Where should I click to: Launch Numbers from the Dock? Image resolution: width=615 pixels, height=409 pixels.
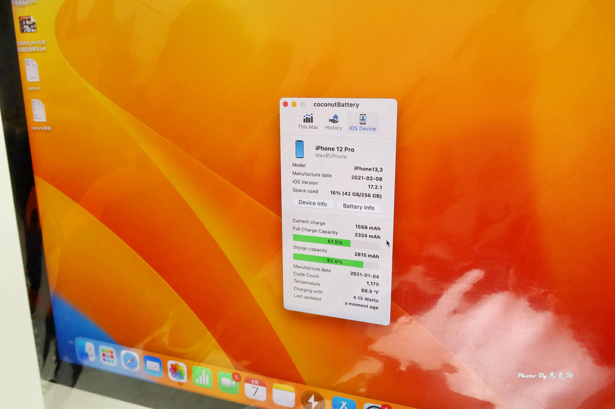(x=202, y=377)
